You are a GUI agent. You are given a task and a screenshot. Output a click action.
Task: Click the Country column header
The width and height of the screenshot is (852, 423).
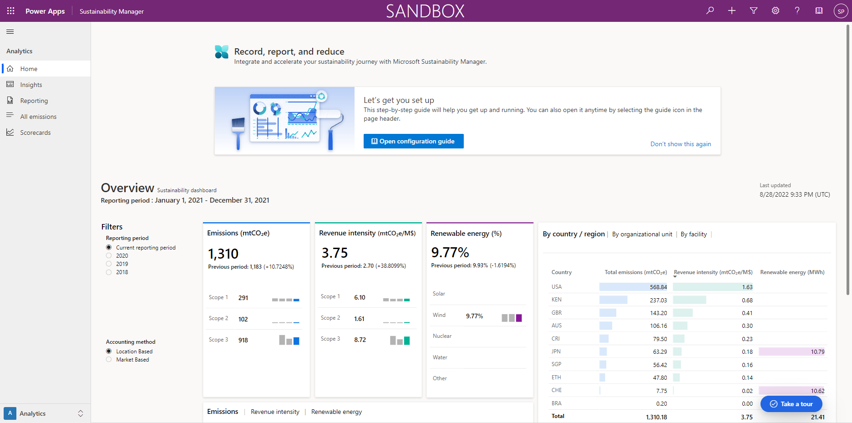[561, 272]
